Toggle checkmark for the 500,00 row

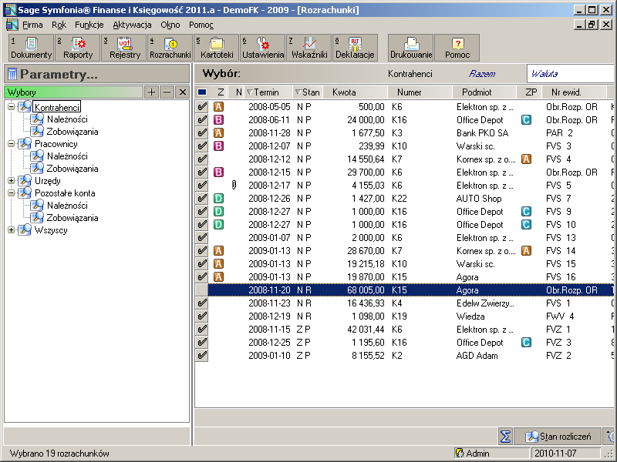[x=202, y=107]
